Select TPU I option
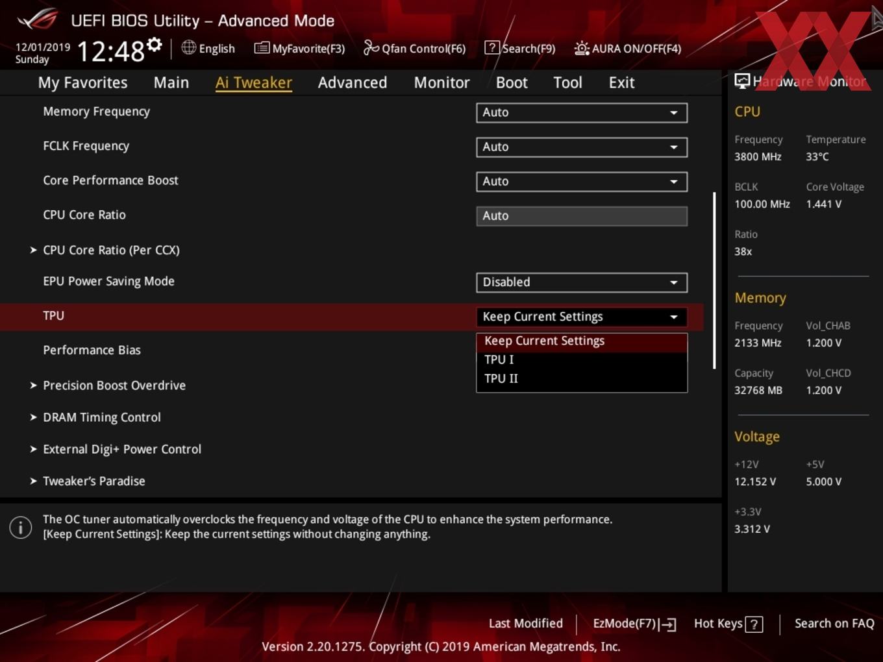Image resolution: width=883 pixels, height=662 pixels. (x=581, y=360)
